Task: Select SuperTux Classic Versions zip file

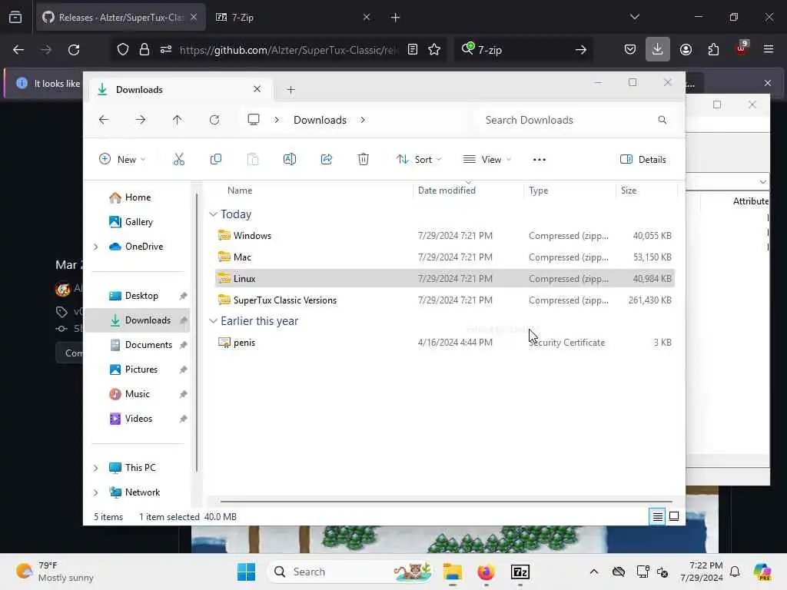Action: tap(445, 300)
